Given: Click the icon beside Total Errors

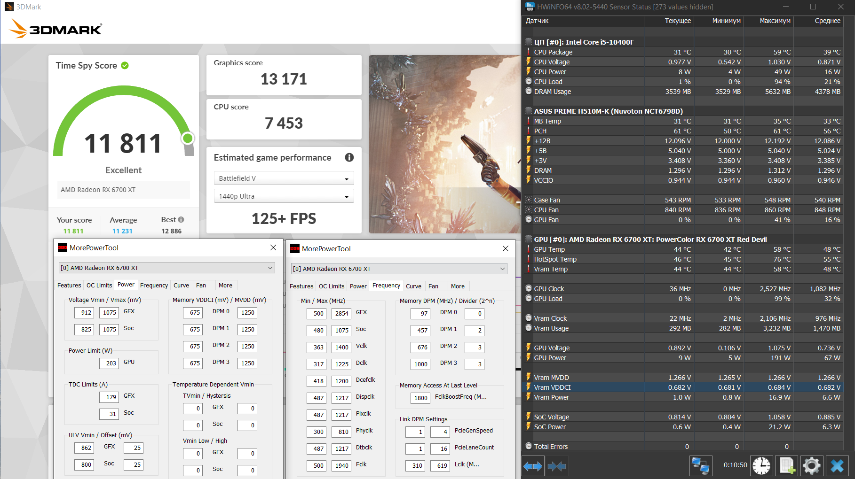Looking at the screenshot, I should click(x=529, y=446).
